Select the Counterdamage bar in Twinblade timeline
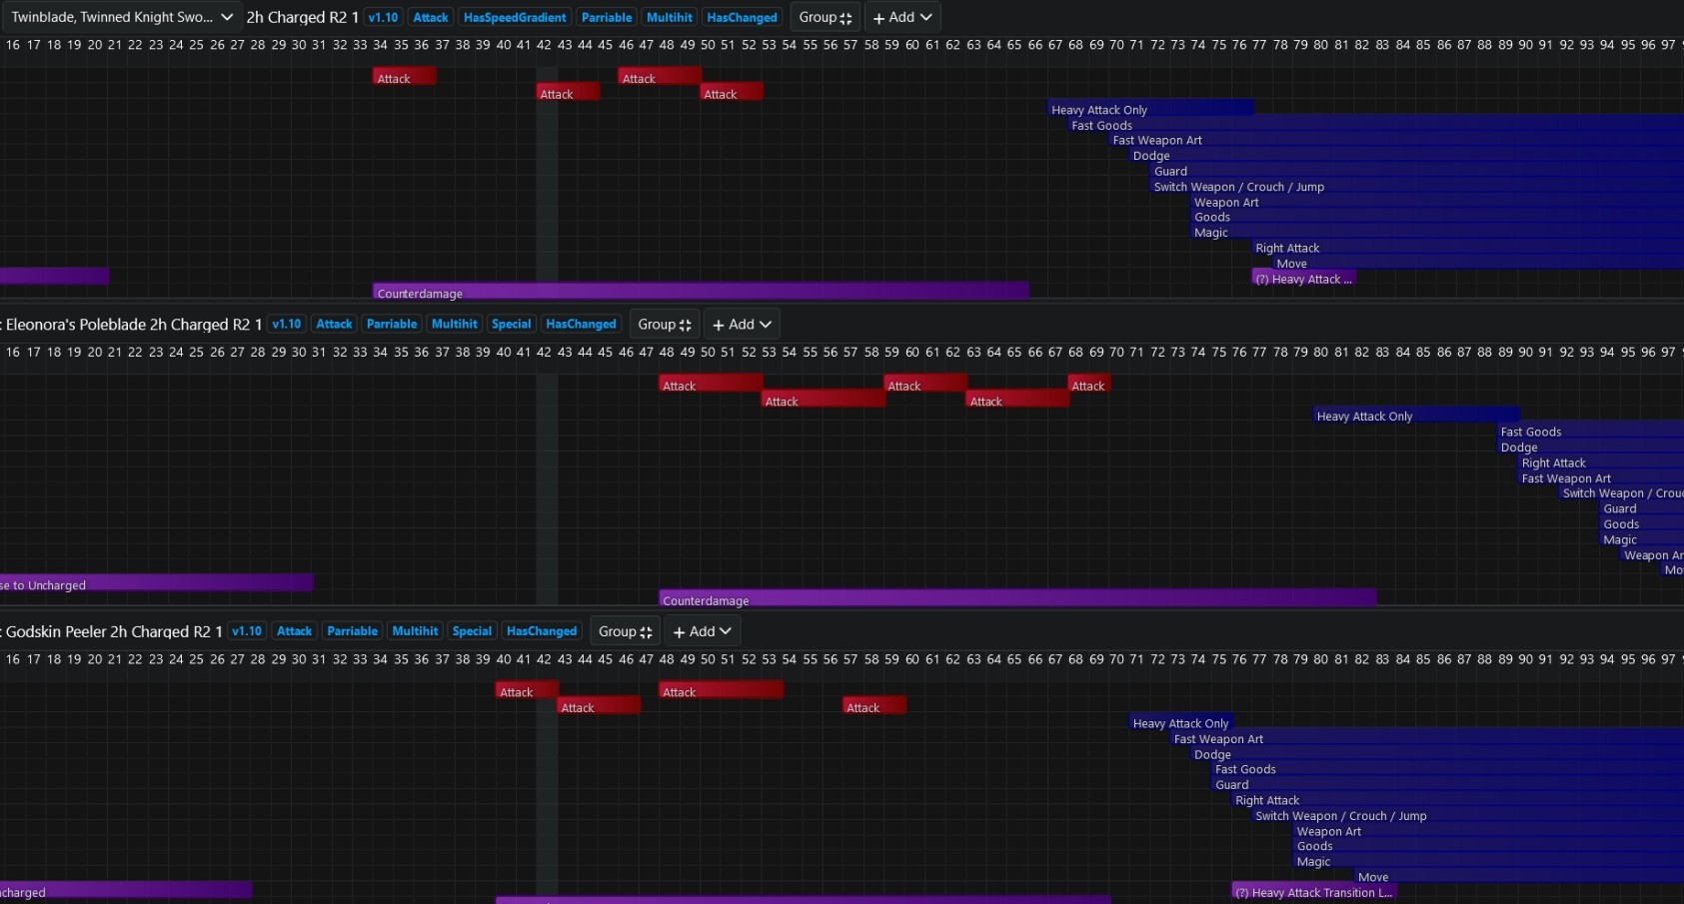Screen dimensions: 1684x904 point(701,293)
